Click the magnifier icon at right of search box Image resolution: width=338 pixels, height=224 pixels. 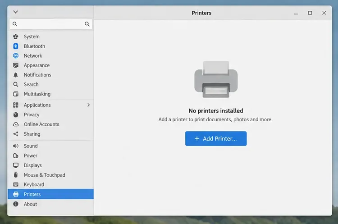point(87,24)
